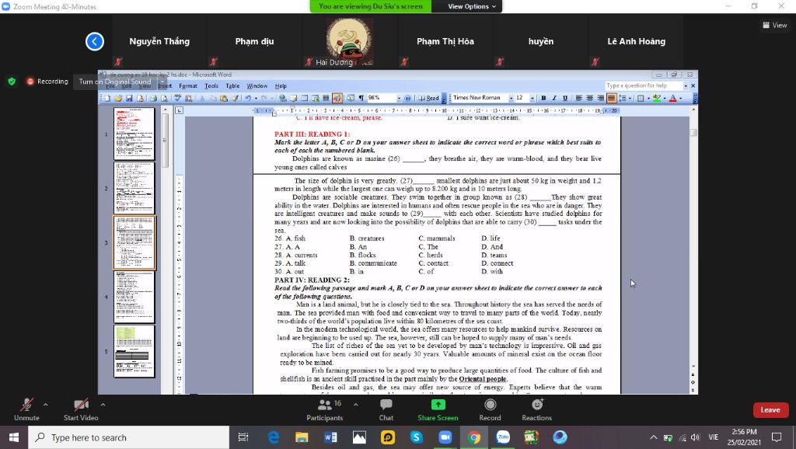Expand audio options arrow beside Unmute

coord(46,405)
